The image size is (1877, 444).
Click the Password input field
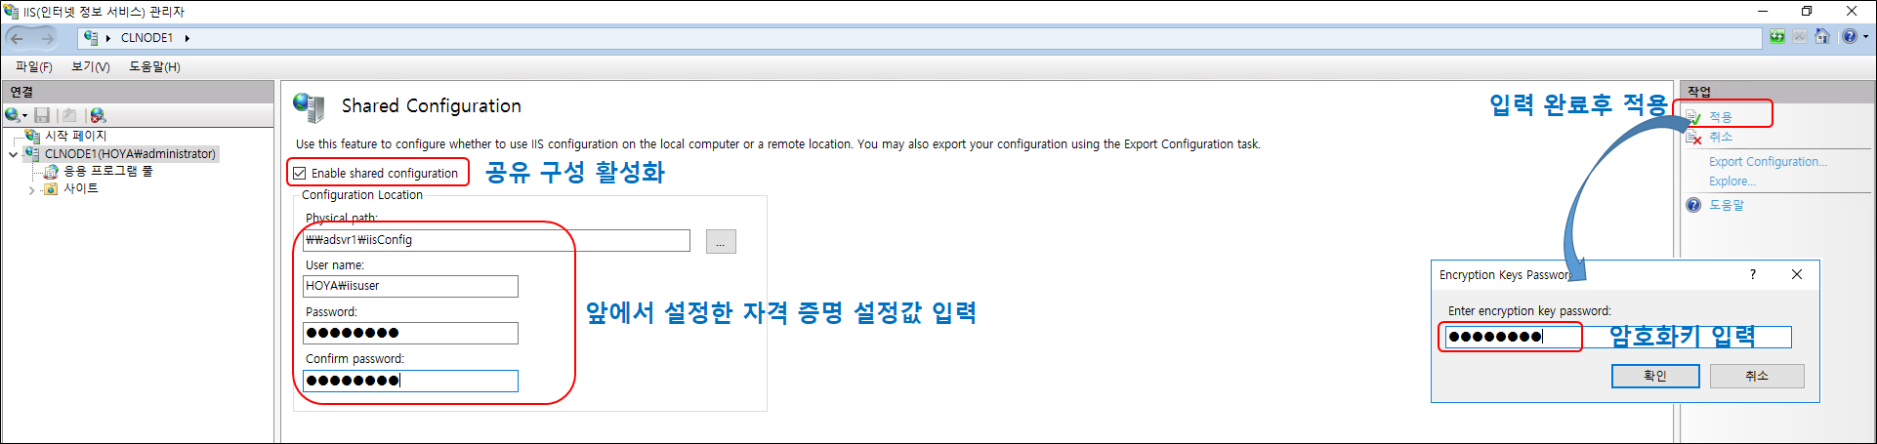pyautogui.click(x=410, y=333)
